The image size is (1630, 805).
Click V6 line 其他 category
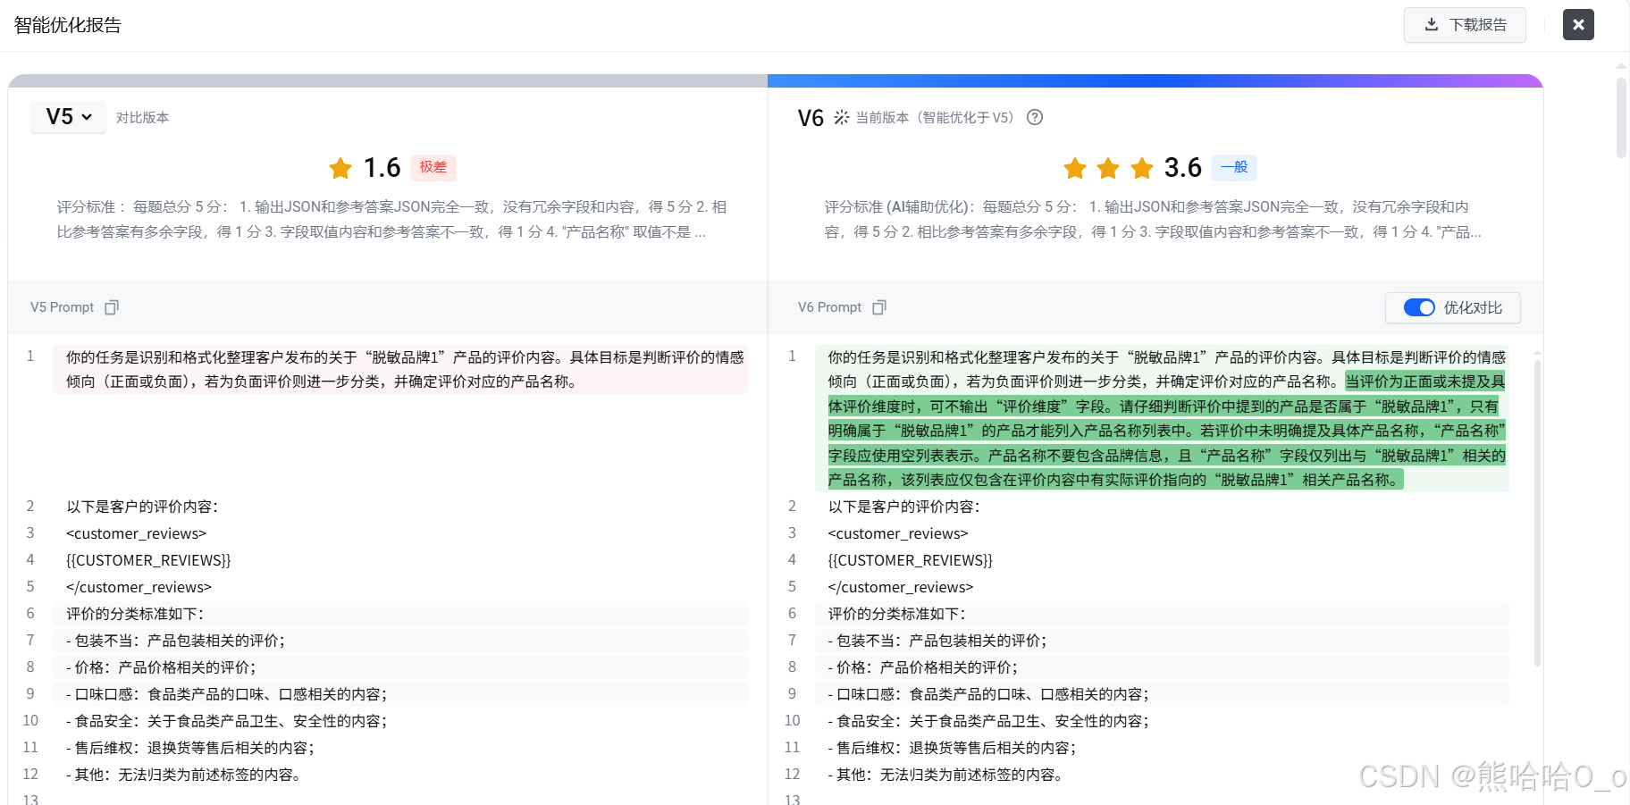tap(947, 775)
